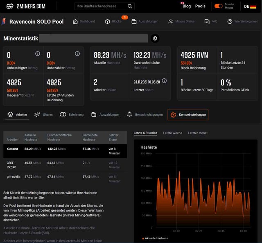Click the search magnifier icon
The height and width of the screenshot is (243, 262).
(x=130, y=6)
